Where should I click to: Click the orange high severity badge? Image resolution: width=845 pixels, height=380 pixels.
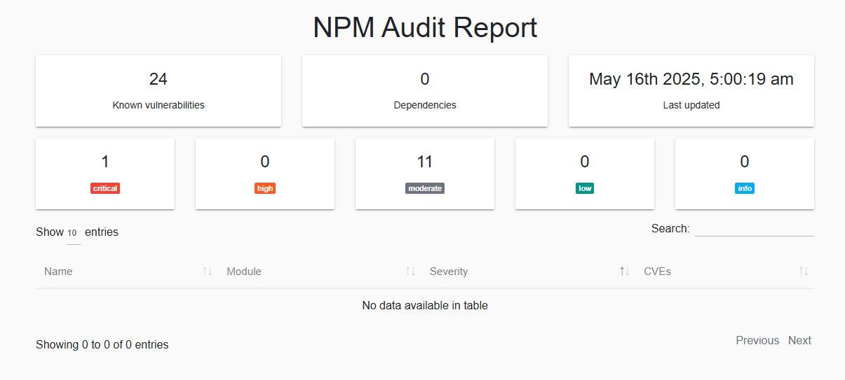pos(265,188)
